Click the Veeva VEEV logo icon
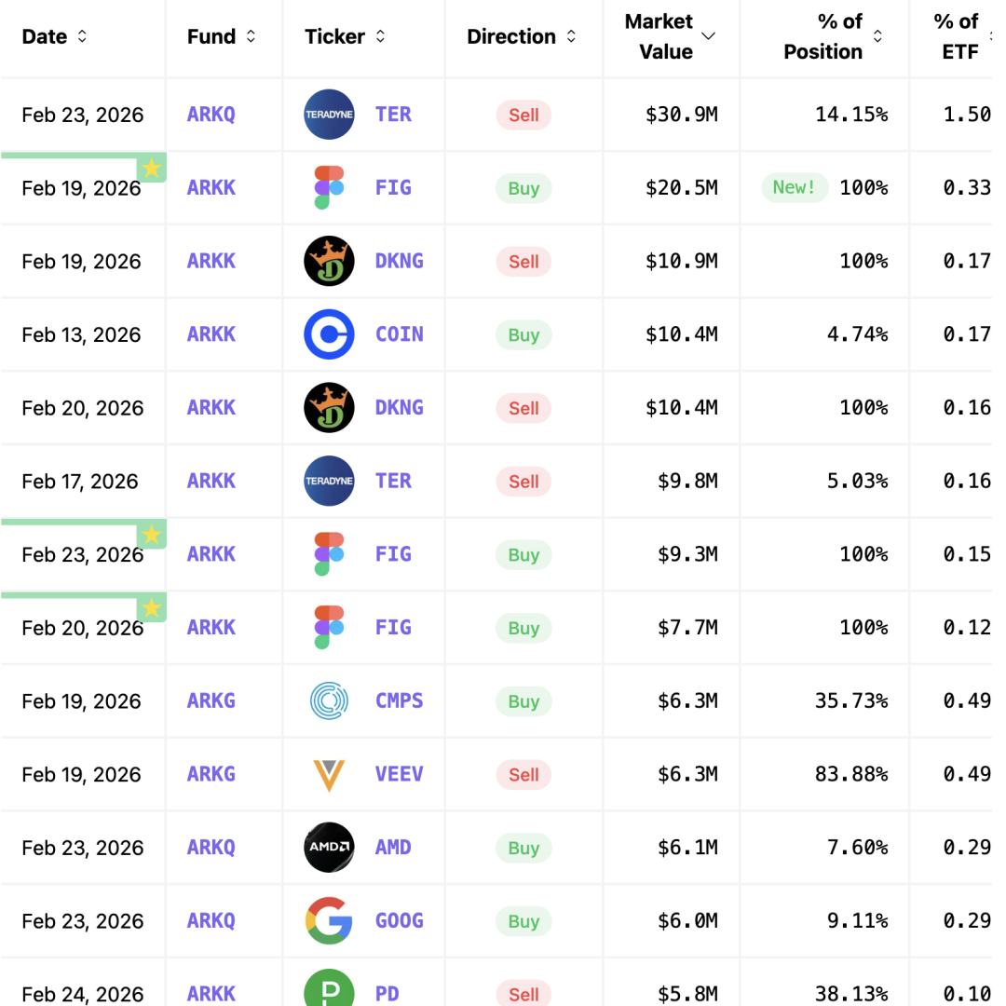 coord(329,775)
